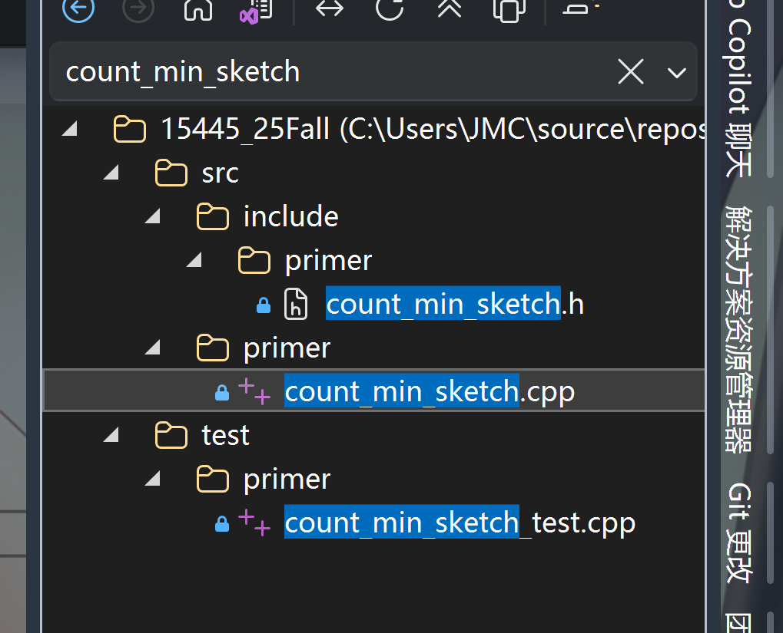Image resolution: width=783 pixels, height=633 pixels.
Task: Collapse primer folder under src
Action: [153, 347]
